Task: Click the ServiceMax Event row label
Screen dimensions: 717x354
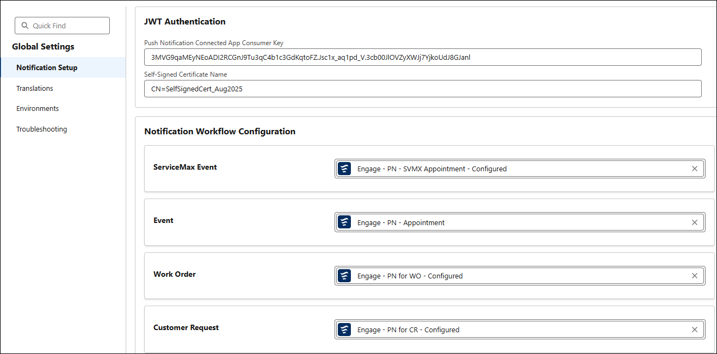Action: click(185, 167)
